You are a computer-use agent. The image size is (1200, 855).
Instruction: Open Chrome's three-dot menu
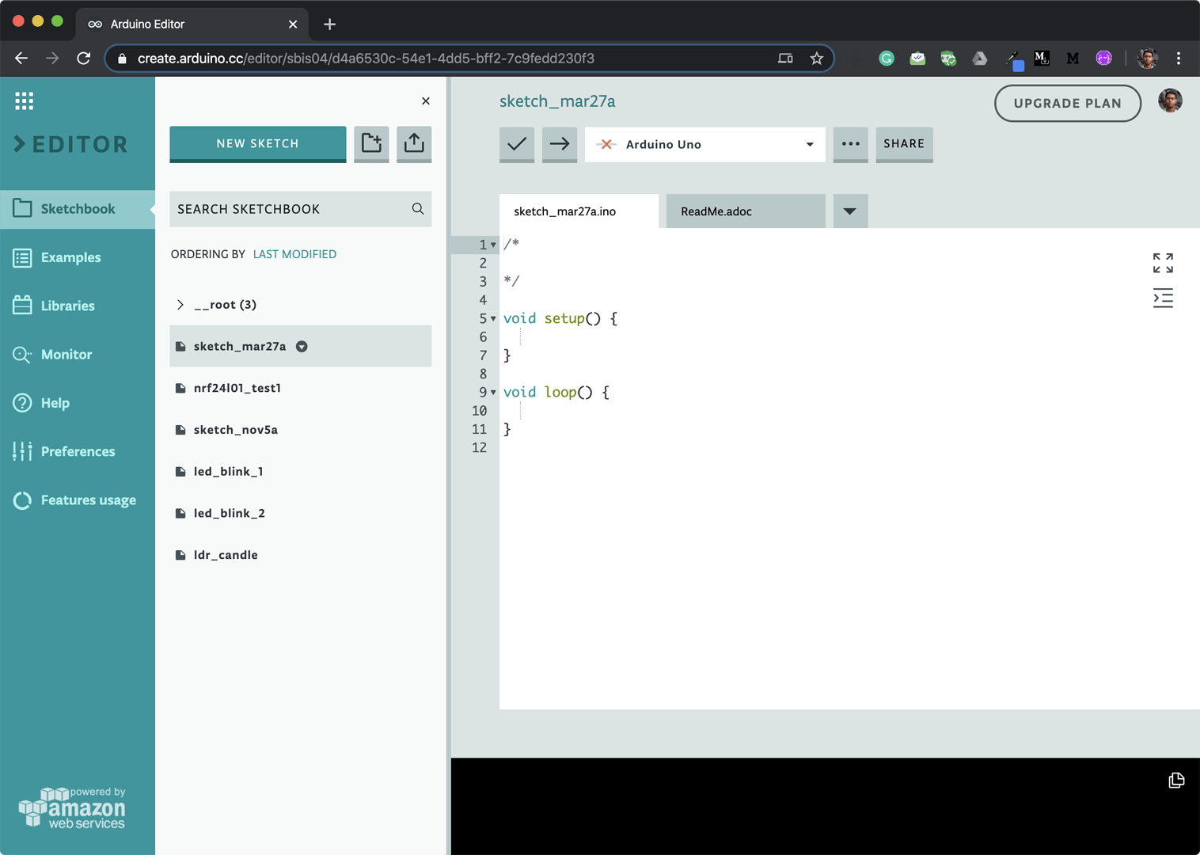pos(1179,58)
